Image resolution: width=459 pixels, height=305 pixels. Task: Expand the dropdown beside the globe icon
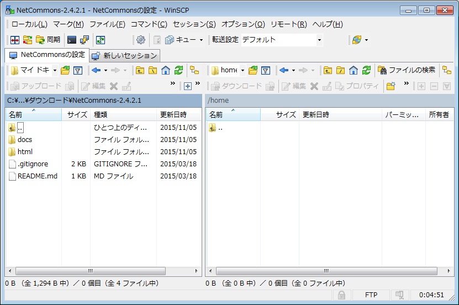pyautogui.click(x=366, y=40)
